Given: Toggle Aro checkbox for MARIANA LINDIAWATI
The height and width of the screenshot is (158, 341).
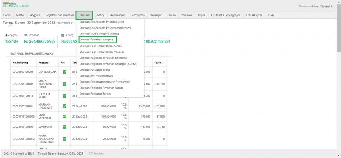Looking at the screenshot, I should point(64,106).
